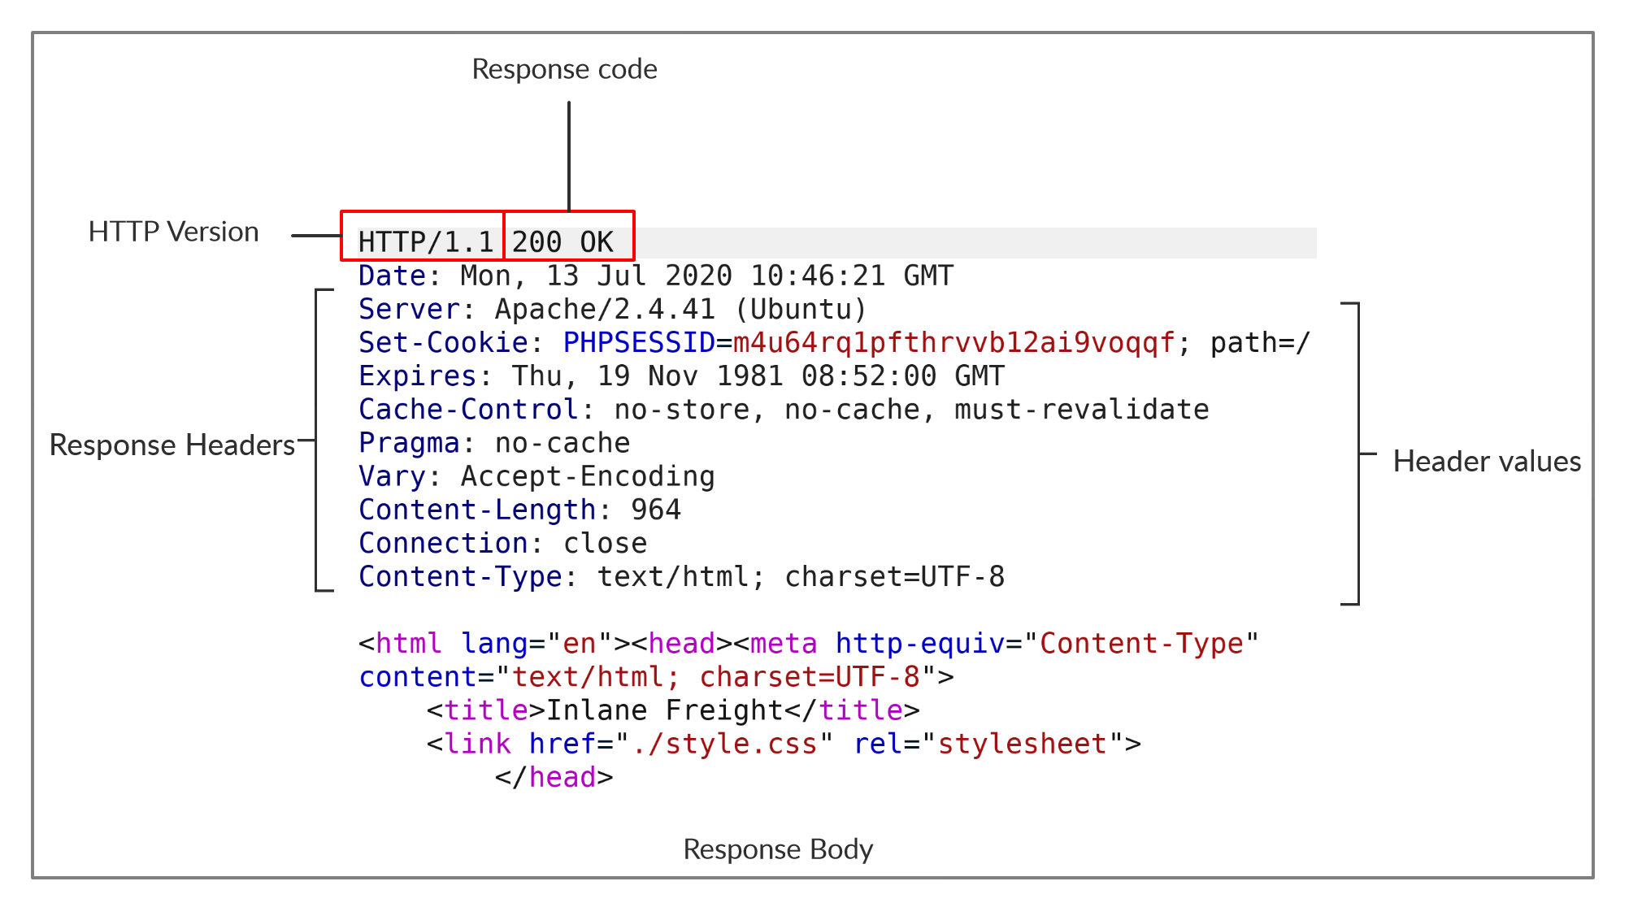Click the HTTP Version label
1642x916 pixels.
pos(173,232)
